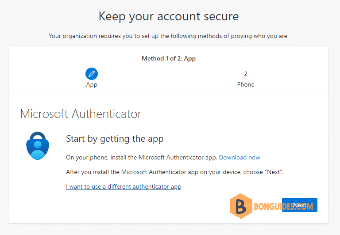
Task: Open the Download now link
Action: pos(240,157)
